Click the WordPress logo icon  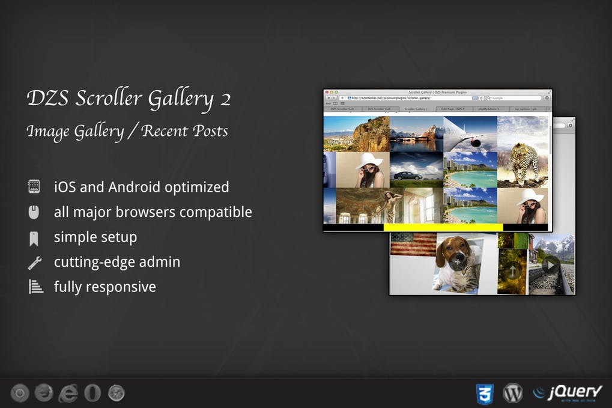(512, 393)
